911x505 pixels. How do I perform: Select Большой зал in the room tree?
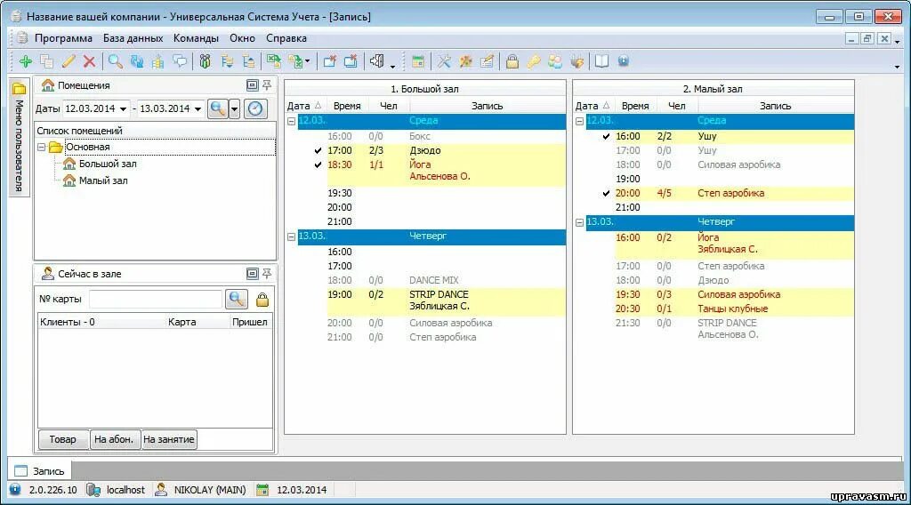point(108,164)
